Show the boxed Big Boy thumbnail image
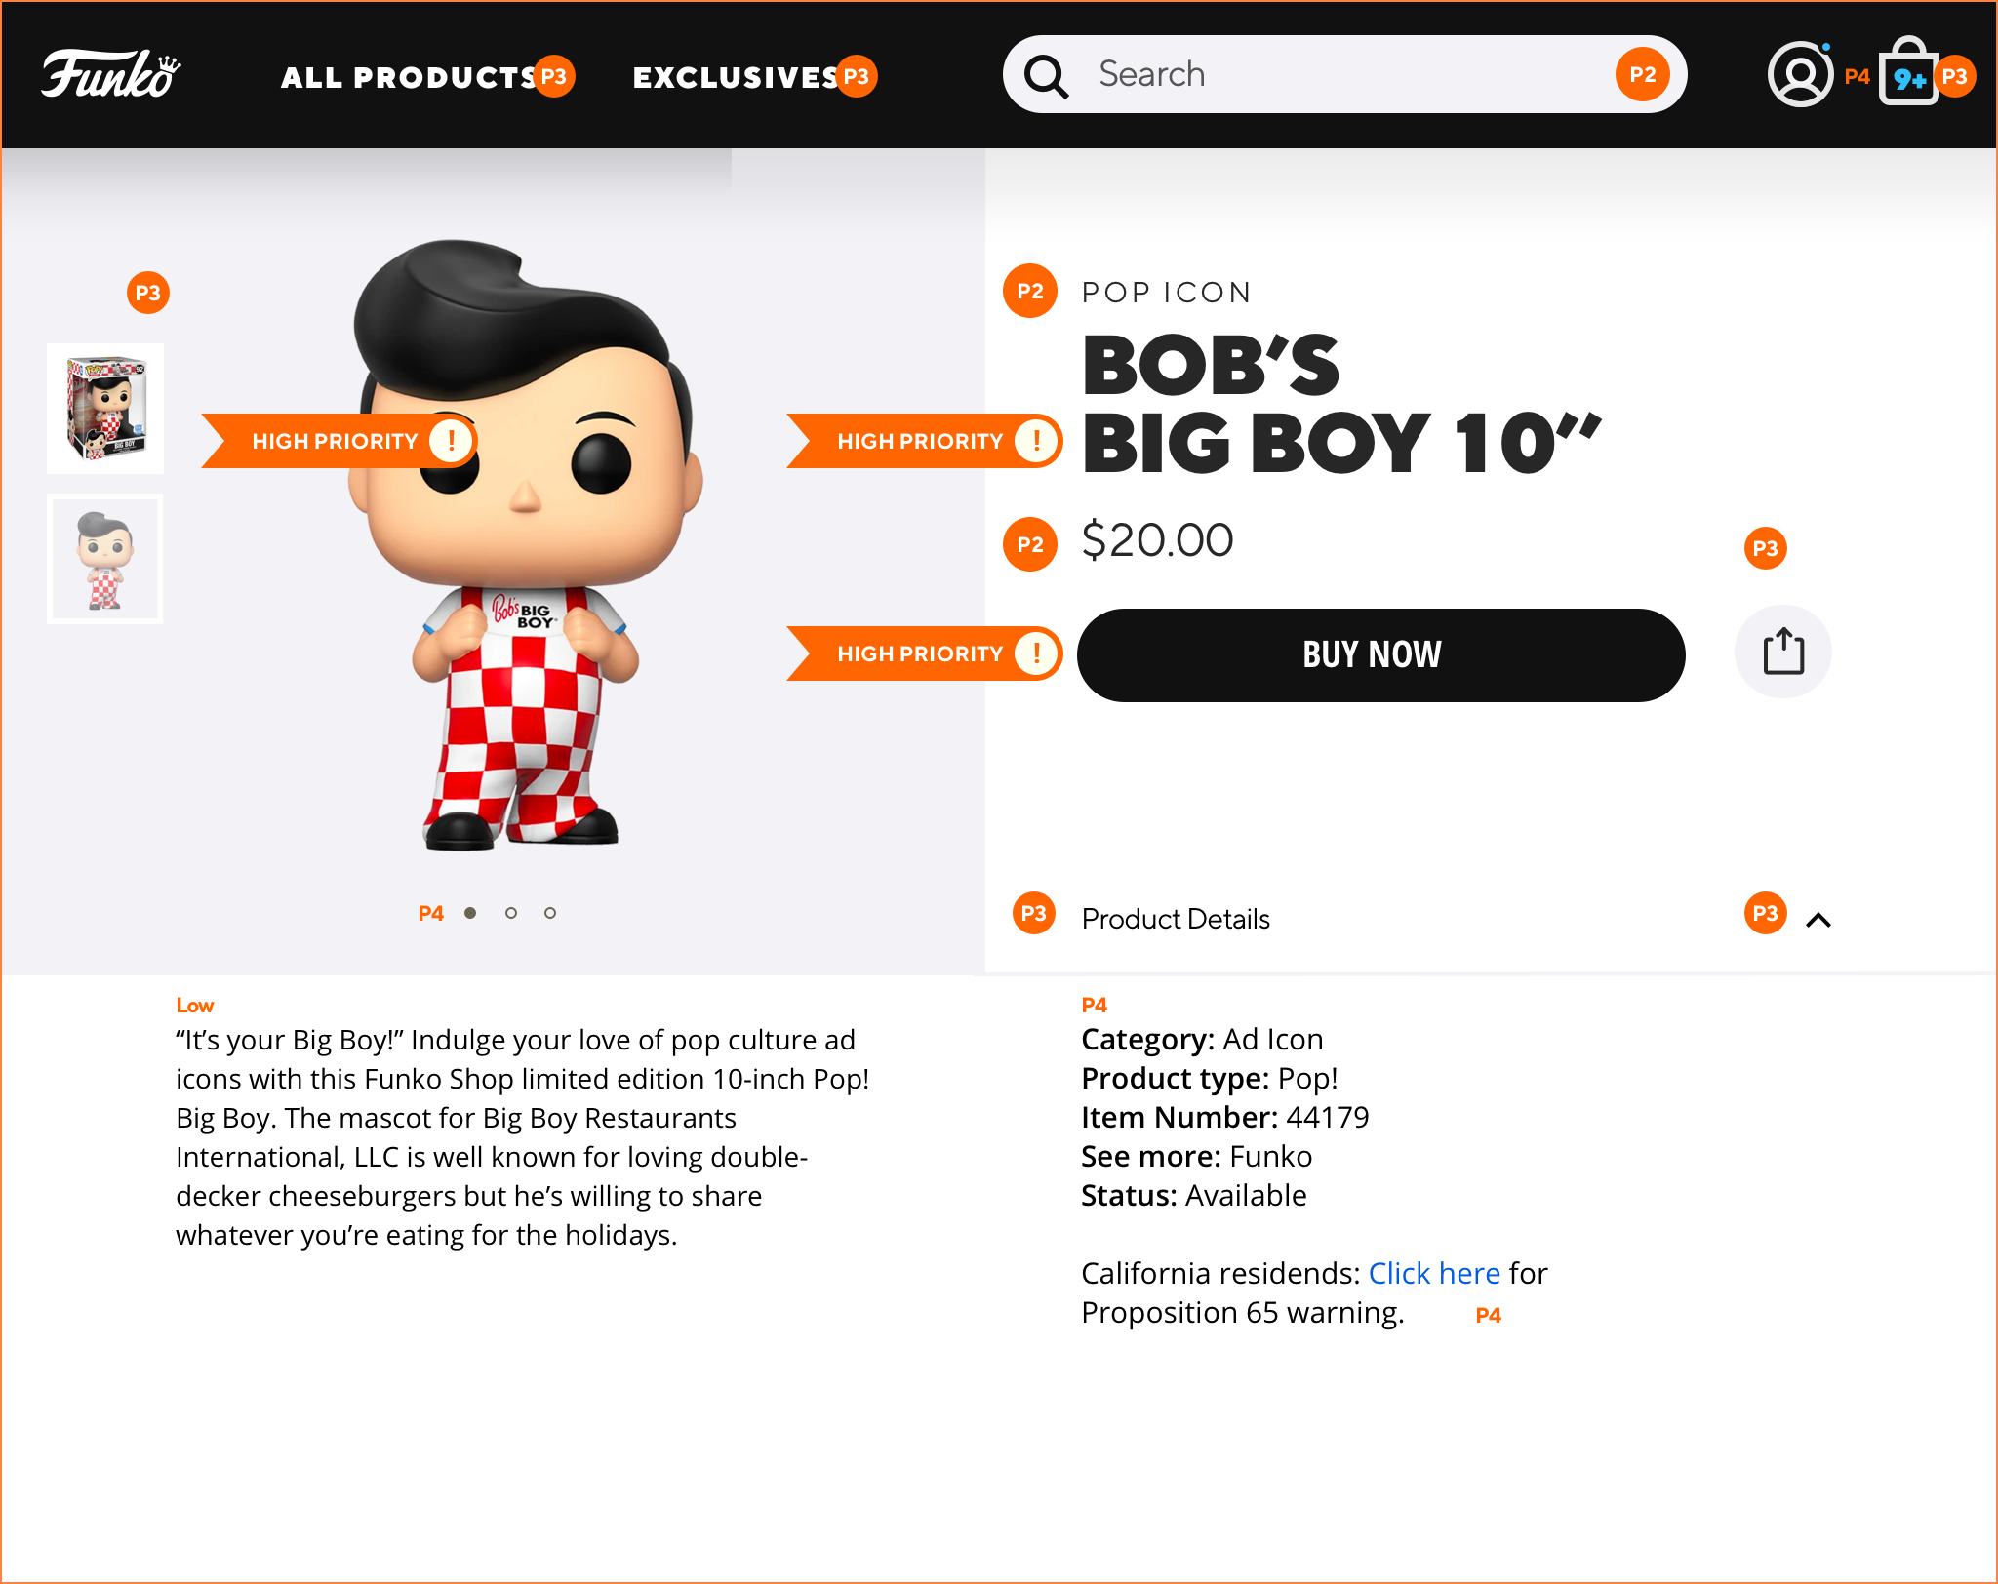1998x1584 pixels. (x=105, y=409)
